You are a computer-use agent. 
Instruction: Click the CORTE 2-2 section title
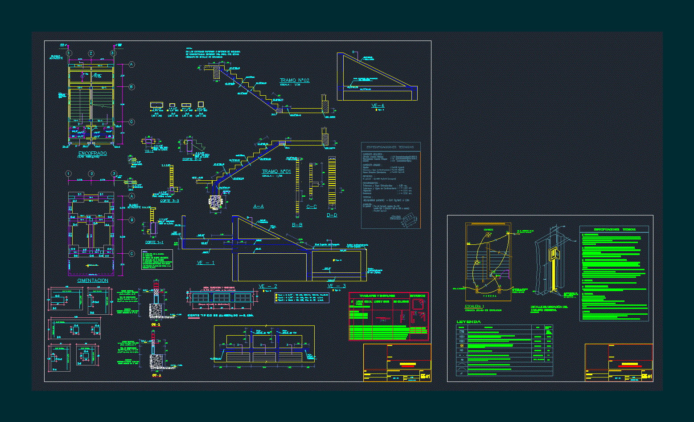(192, 159)
